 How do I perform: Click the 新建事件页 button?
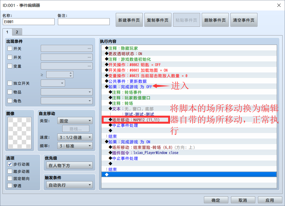pyautogui.click(x=129, y=20)
